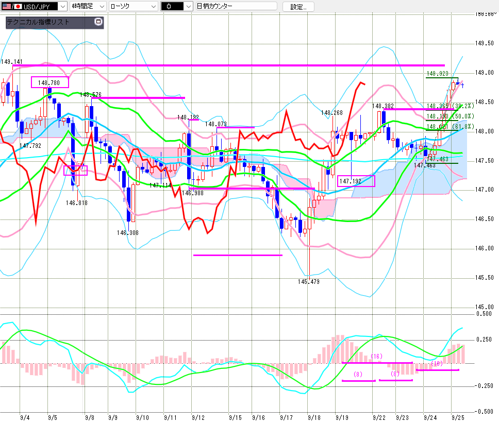
Task: Click the boxed 147.192 price label
Action: click(356, 181)
